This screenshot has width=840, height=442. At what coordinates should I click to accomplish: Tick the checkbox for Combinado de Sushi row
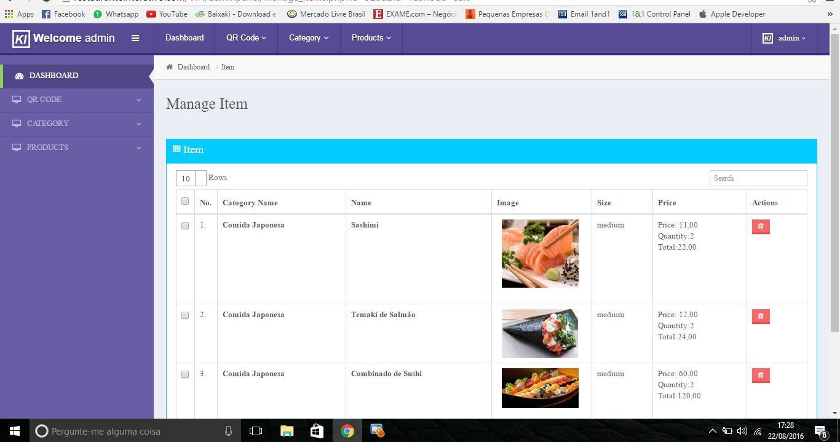[x=185, y=374]
